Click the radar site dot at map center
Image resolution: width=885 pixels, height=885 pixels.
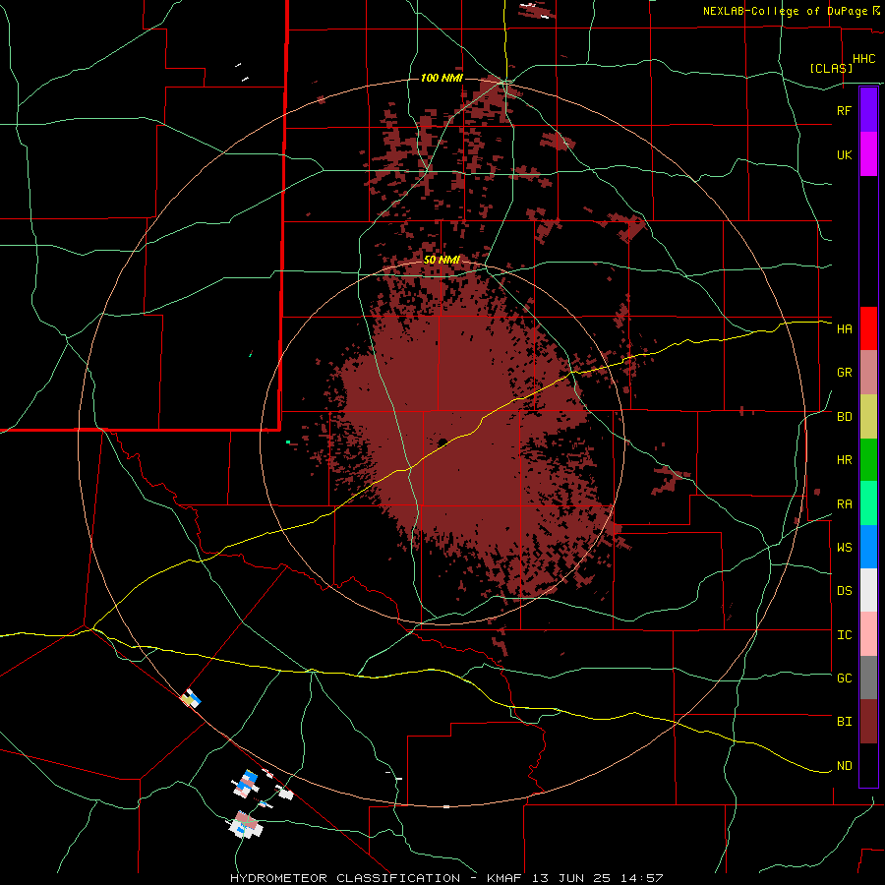point(442,442)
